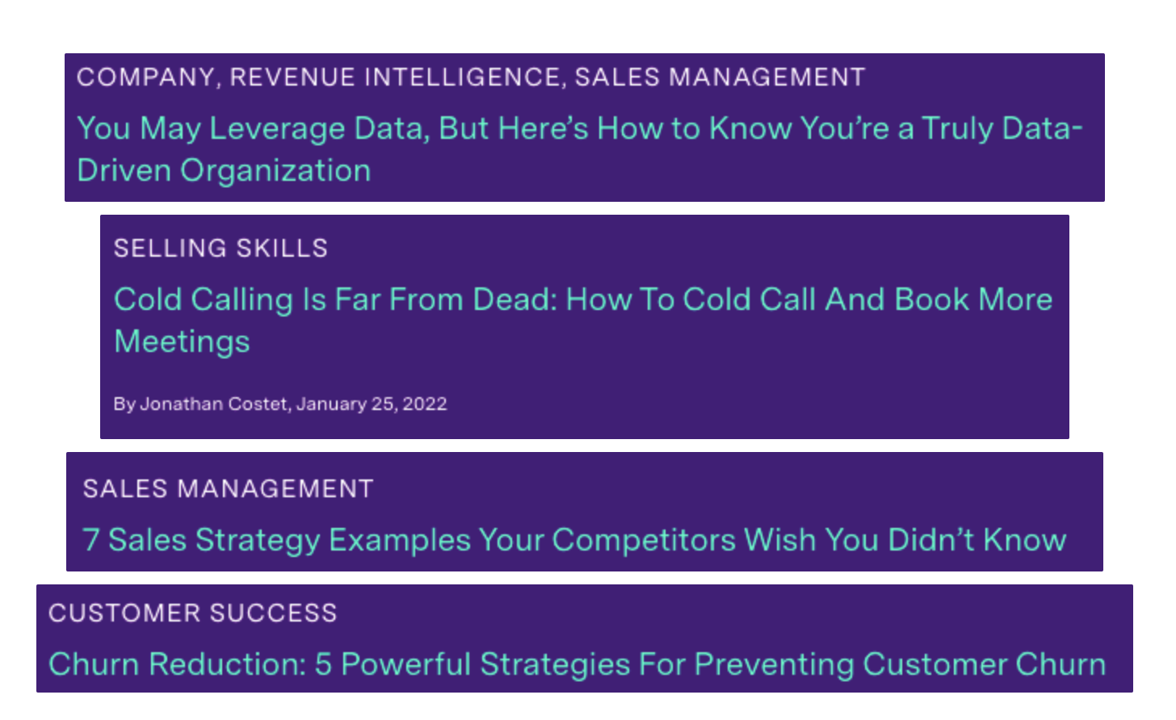The height and width of the screenshot is (720, 1176).
Task: Click the 'By' byline prefix text
Action: click(x=124, y=404)
